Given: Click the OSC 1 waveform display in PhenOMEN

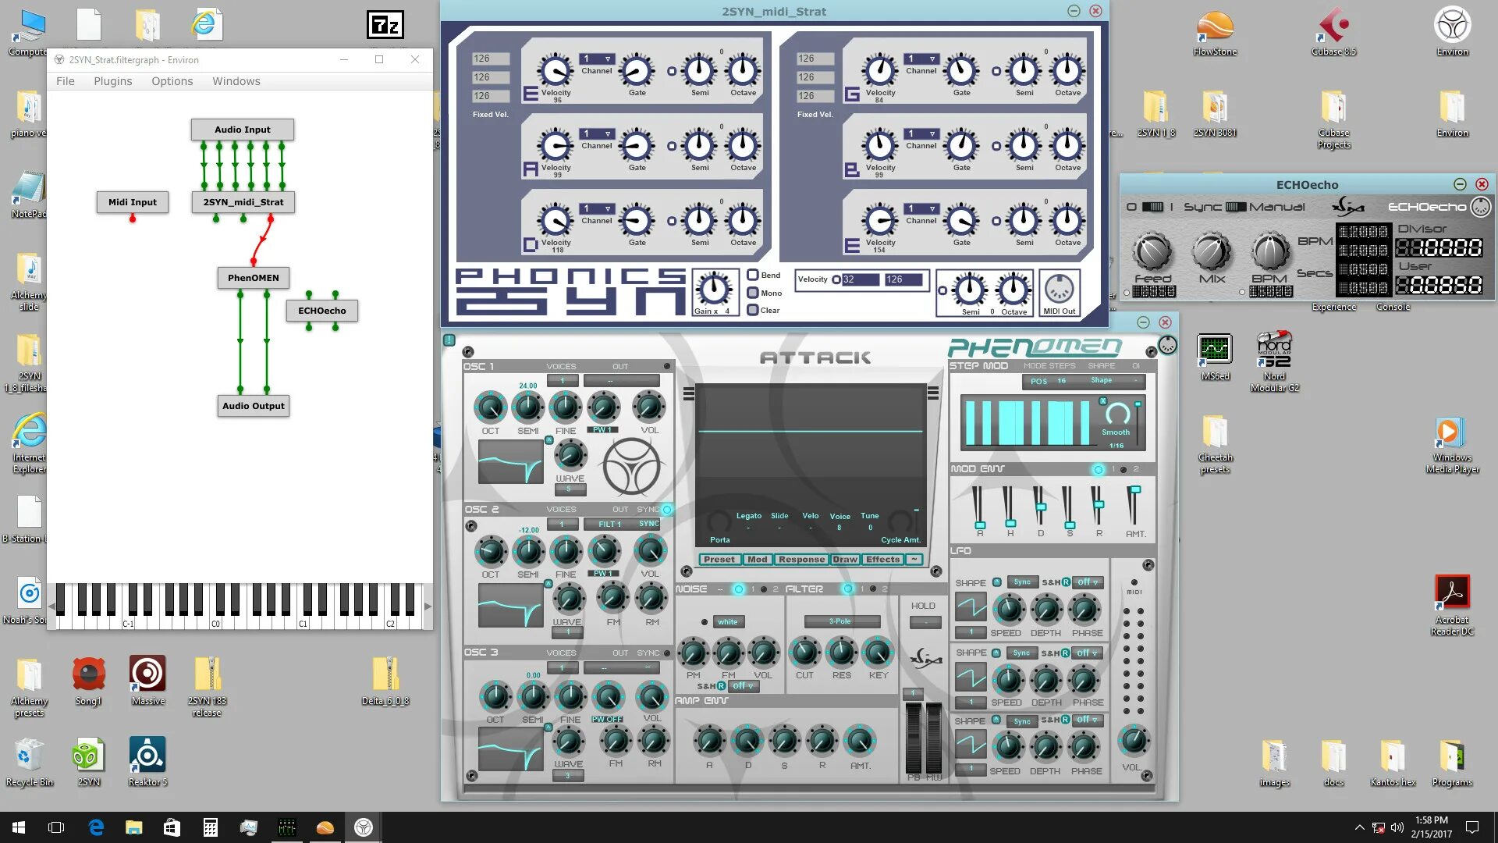Looking at the screenshot, I should tap(510, 461).
